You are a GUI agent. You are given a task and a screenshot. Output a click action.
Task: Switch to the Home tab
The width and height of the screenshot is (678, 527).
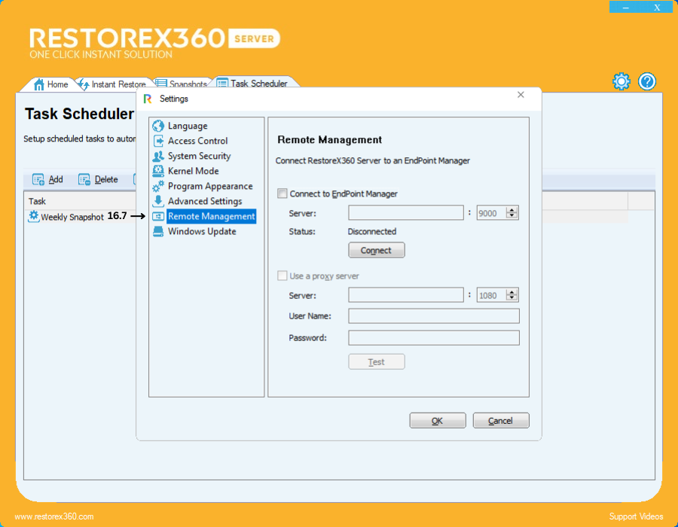[51, 84]
